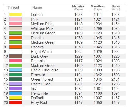Click the Name column header
This screenshot has height=108, width=129.
point(37,7)
